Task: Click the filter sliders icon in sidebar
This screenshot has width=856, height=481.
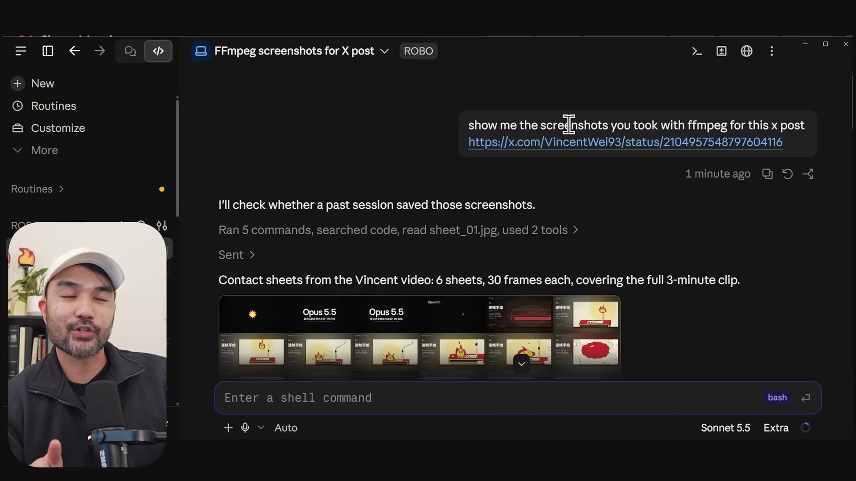Action: pyautogui.click(x=162, y=226)
